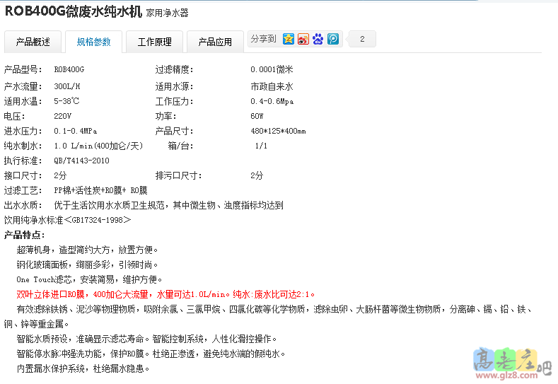Click the 产品特点 heading
Viewport: 558px width, 384px height.
coord(24,235)
